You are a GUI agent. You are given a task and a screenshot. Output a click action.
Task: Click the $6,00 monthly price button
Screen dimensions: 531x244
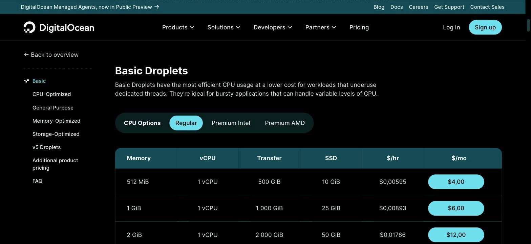tap(456, 208)
